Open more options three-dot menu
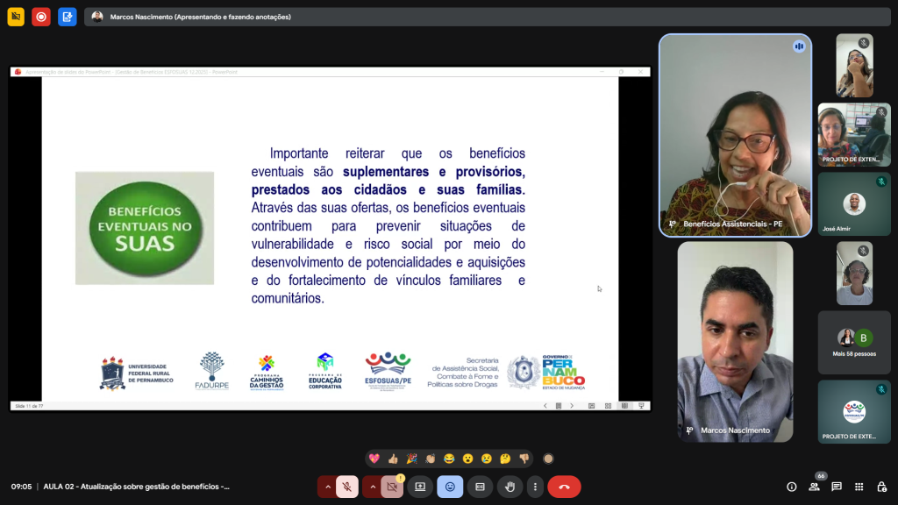898x505 pixels. click(535, 487)
